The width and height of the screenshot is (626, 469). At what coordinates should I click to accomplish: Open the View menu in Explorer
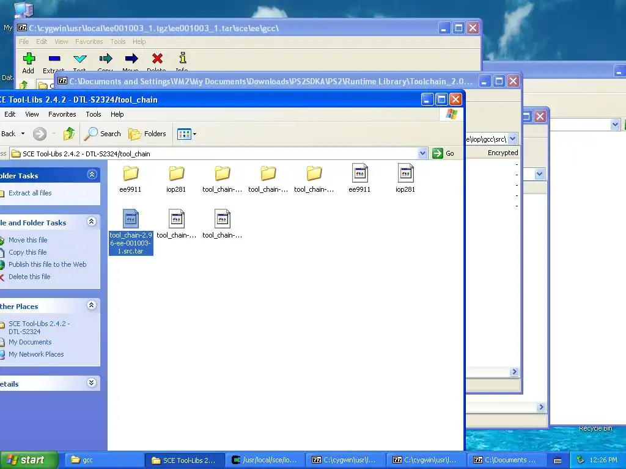click(x=32, y=114)
